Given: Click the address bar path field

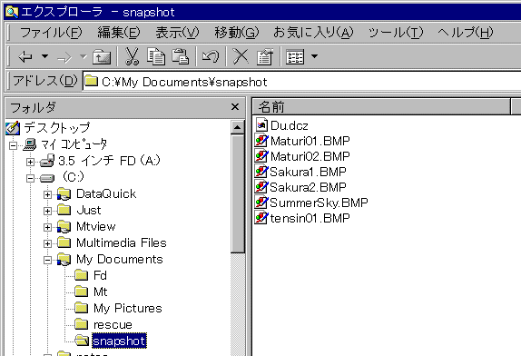Looking at the screenshot, I should coord(301,82).
